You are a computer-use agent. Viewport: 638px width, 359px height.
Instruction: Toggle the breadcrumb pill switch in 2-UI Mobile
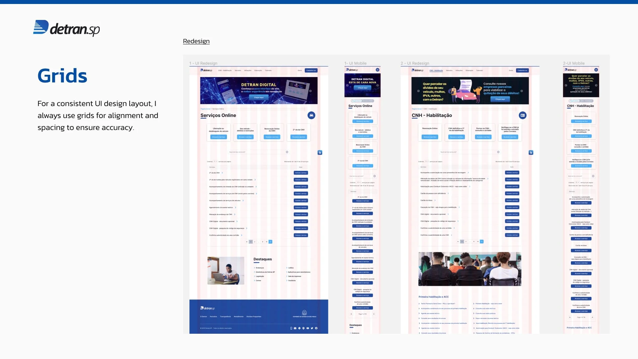(581, 101)
